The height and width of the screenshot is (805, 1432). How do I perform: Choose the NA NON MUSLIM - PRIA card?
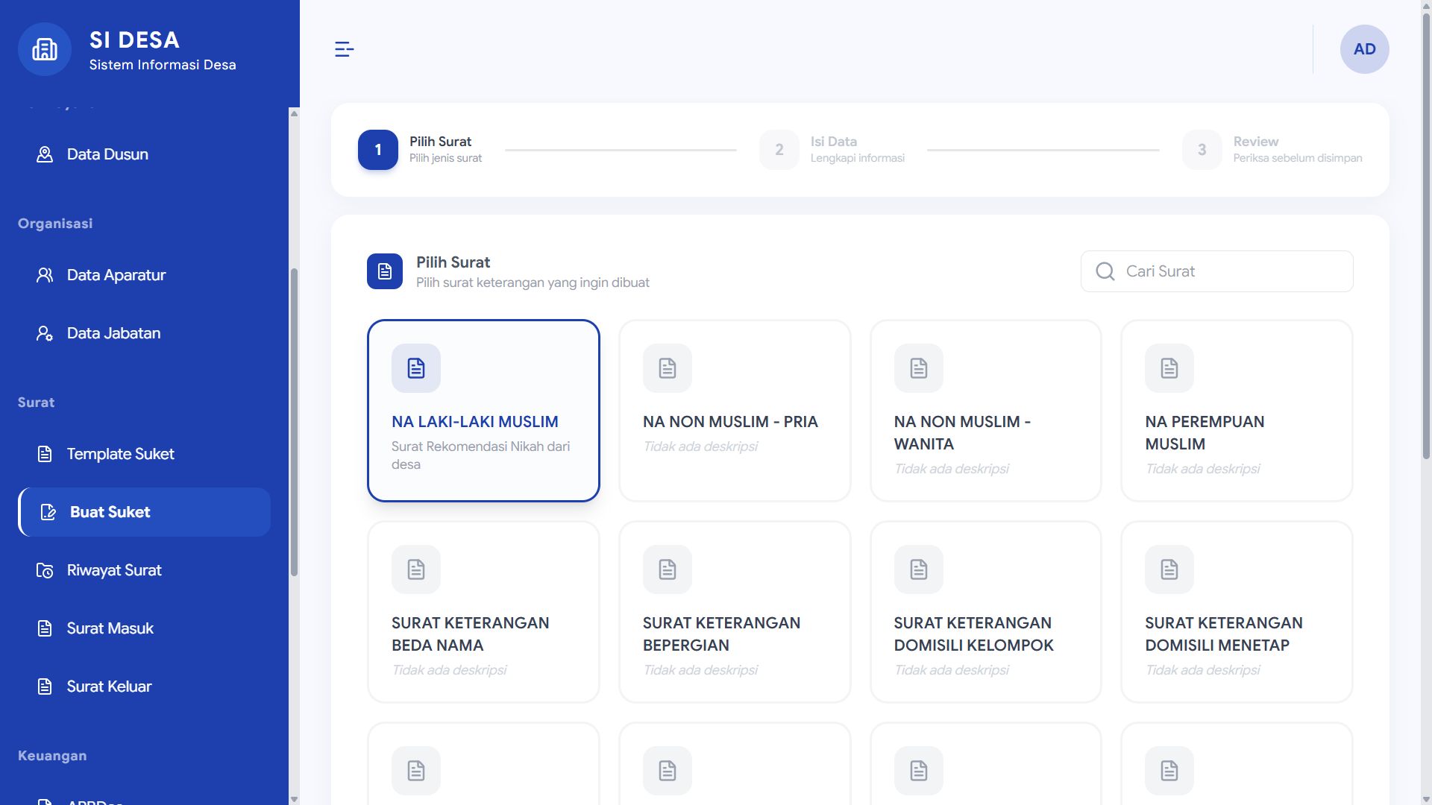click(x=735, y=411)
